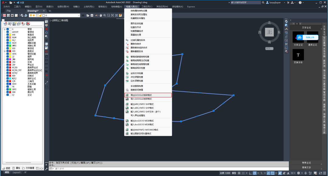Screen dimensions: 328x176
Task: Click the magenta color swatch of JMD layer
Action: coord(10,60)
